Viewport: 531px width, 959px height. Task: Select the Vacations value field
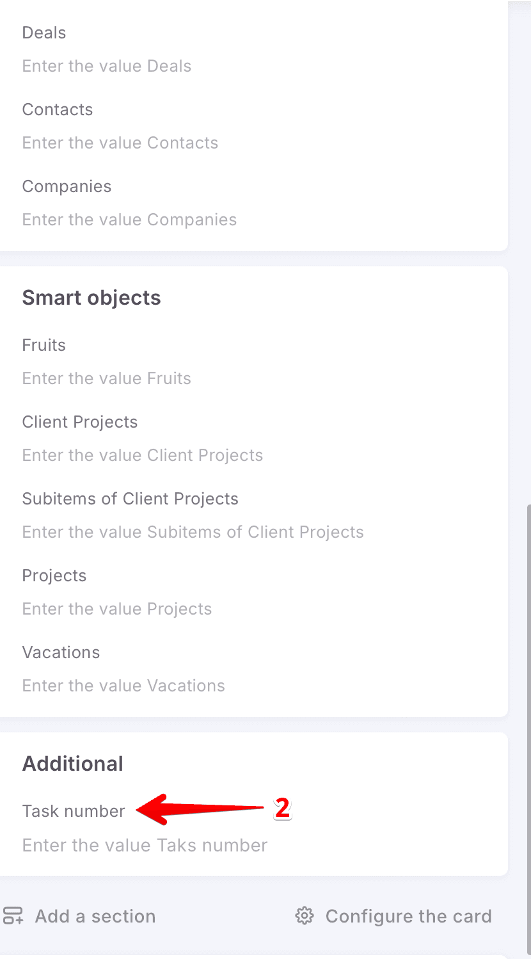pyautogui.click(x=123, y=686)
